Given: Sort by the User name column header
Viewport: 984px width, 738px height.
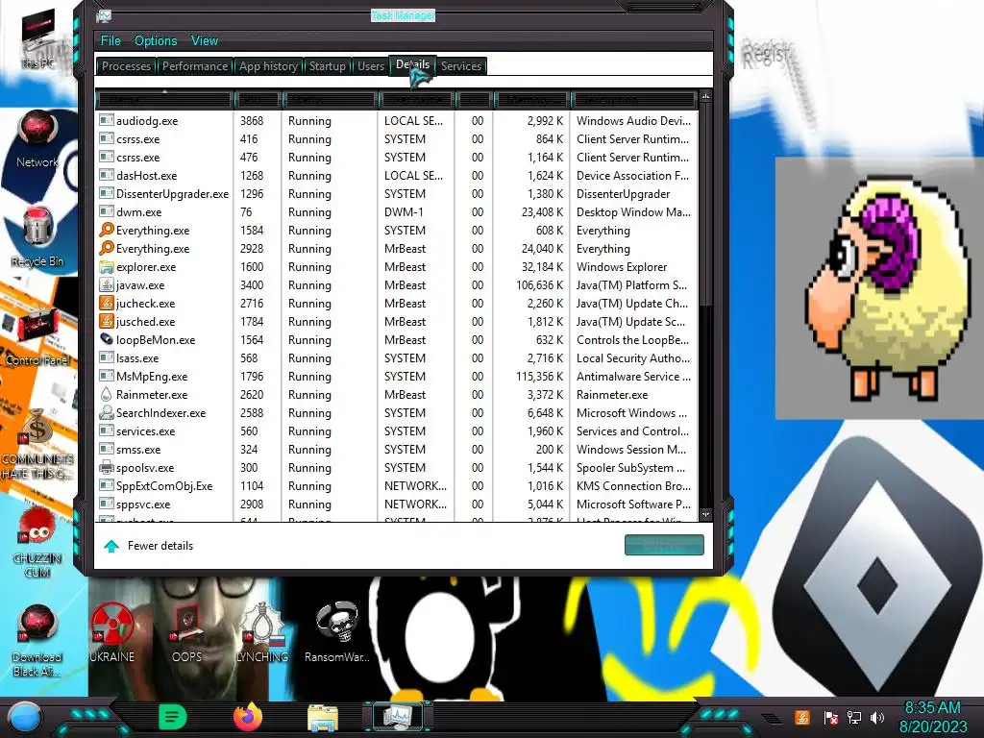Looking at the screenshot, I should point(415,99).
